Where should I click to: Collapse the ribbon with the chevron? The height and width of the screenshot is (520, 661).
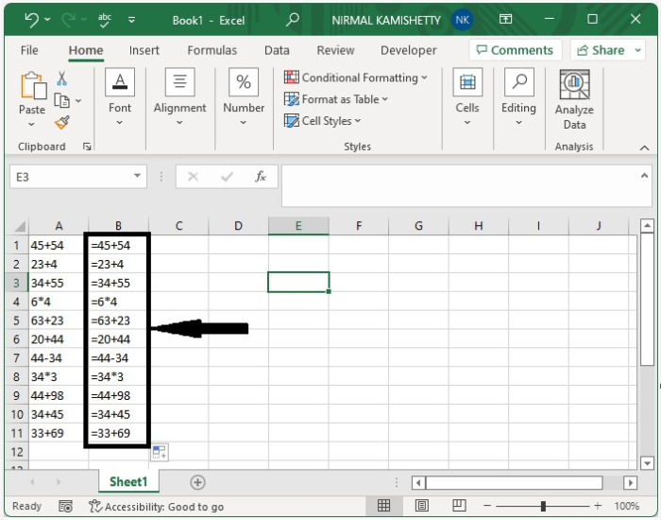pyautogui.click(x=644, y=147)
